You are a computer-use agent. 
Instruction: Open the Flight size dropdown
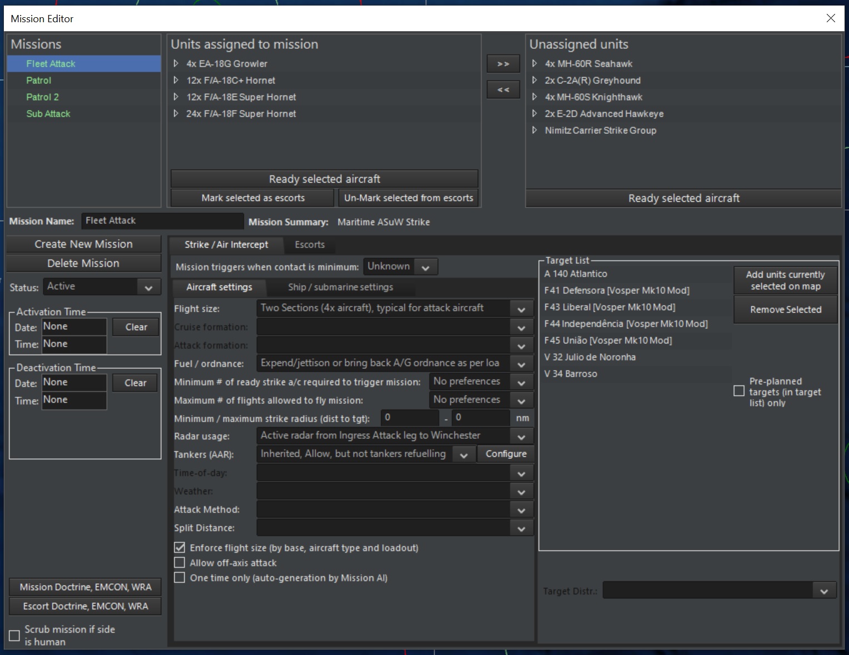[x=395, y=308]
